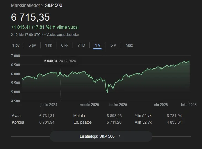Viewport: 202px width, 149px height.
Task: Open the 6 kk range tab
Action: coord(65,45)
